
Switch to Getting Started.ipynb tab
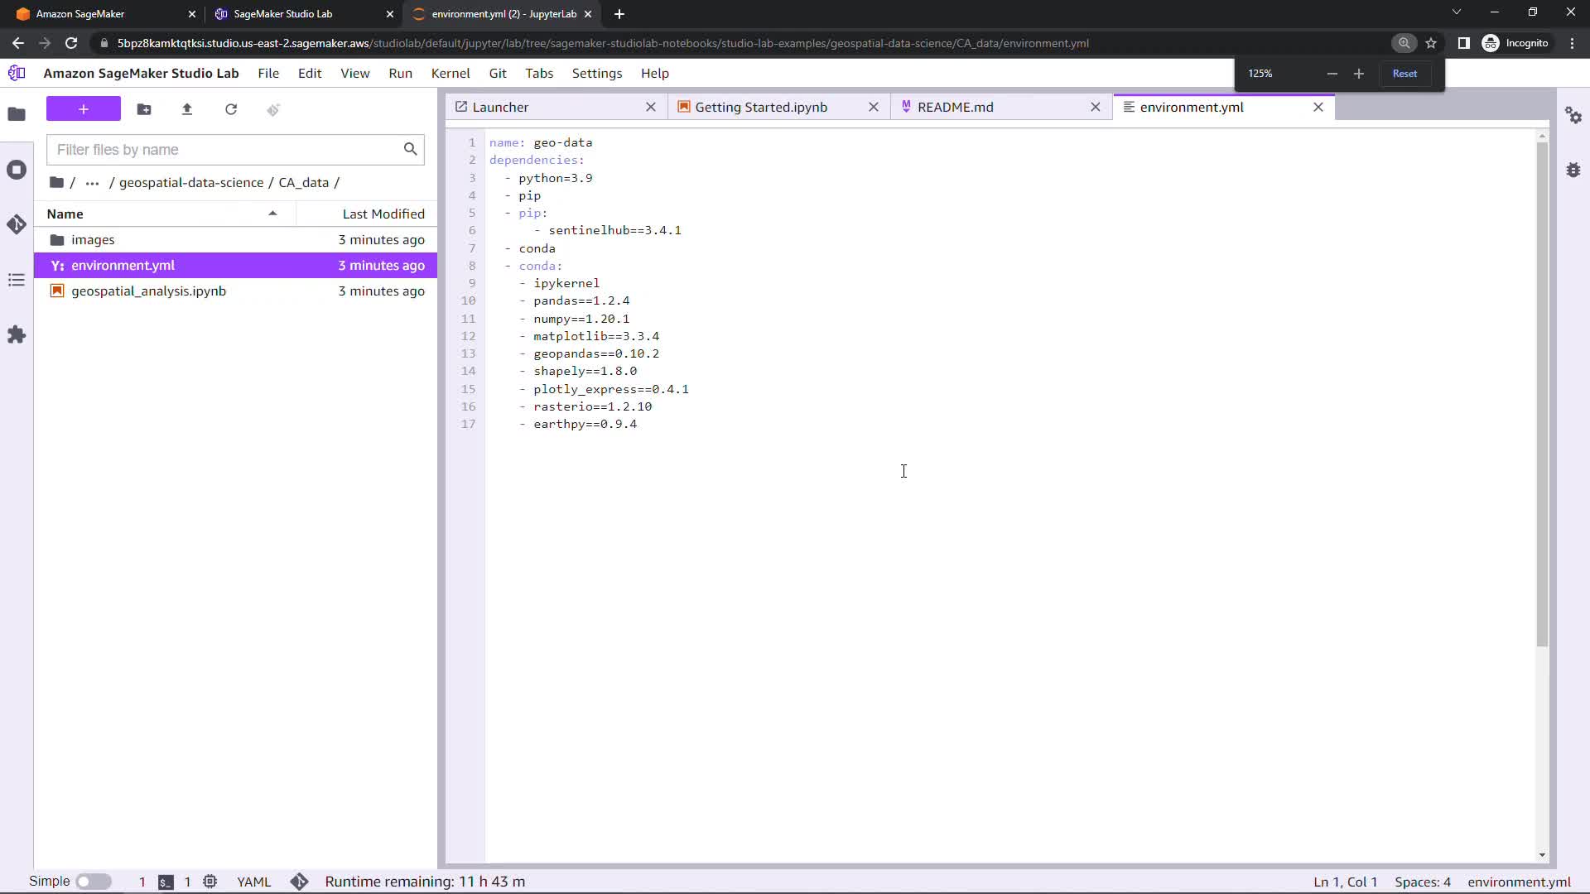(760, 107)
